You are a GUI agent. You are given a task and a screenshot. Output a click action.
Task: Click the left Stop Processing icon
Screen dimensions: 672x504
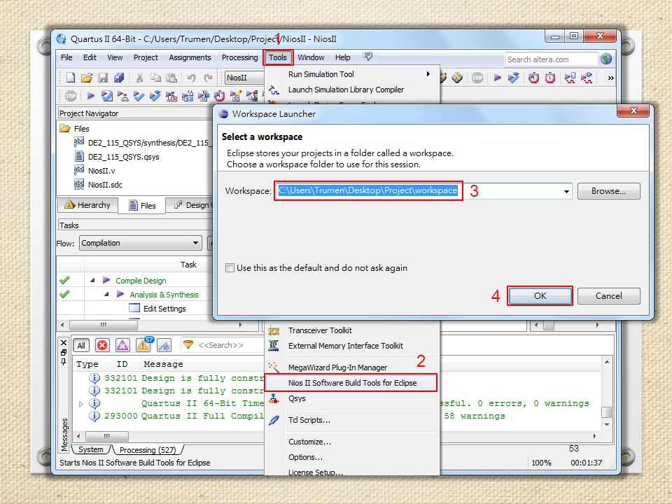pos(71,96)
